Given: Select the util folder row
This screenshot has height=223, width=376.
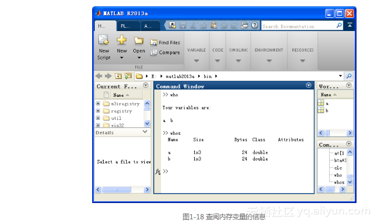Looking at the screenshot, I should (119, 118).
